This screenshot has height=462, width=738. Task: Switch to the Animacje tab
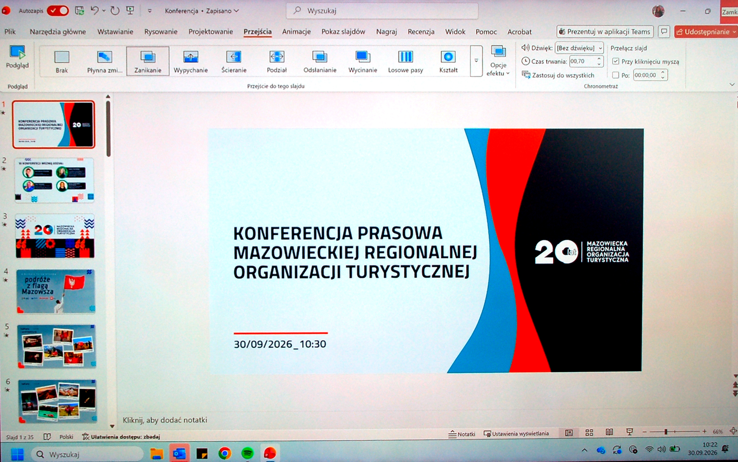pyautogui.click(x=296, y=31)
